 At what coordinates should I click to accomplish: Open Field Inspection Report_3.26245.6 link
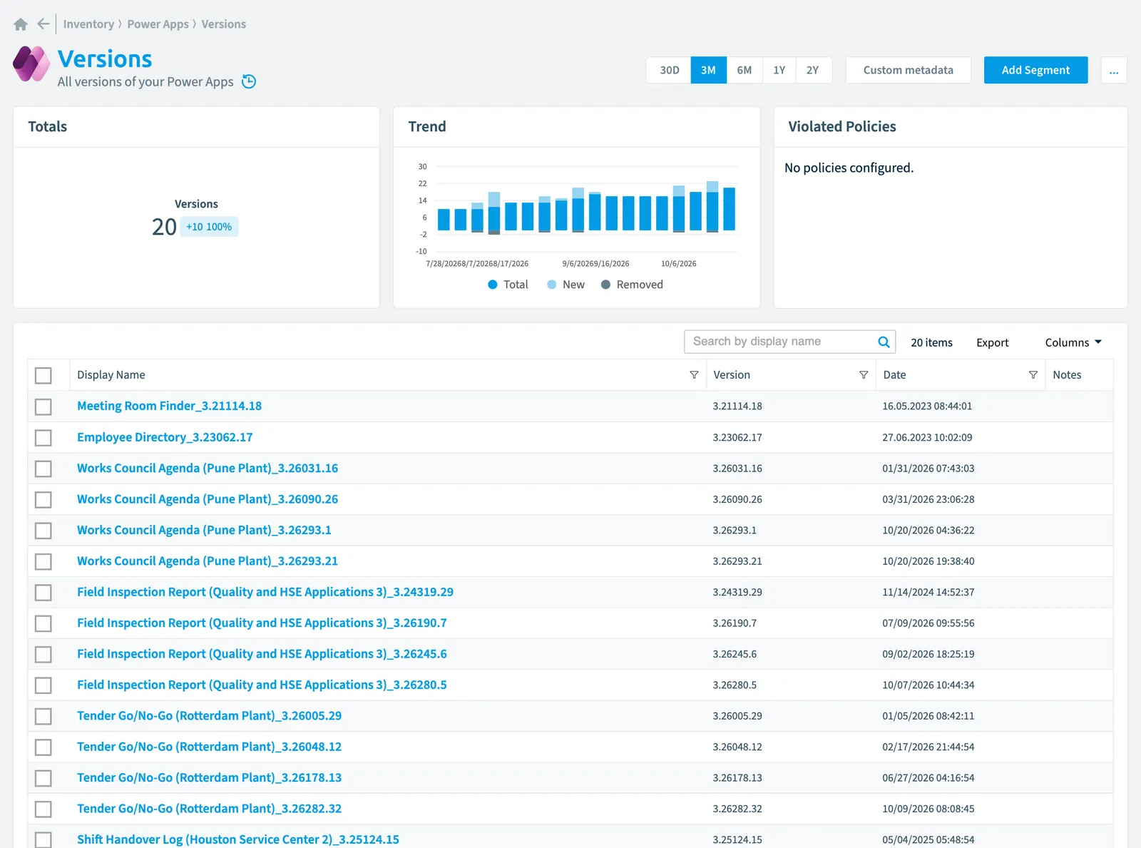(262, 654)
